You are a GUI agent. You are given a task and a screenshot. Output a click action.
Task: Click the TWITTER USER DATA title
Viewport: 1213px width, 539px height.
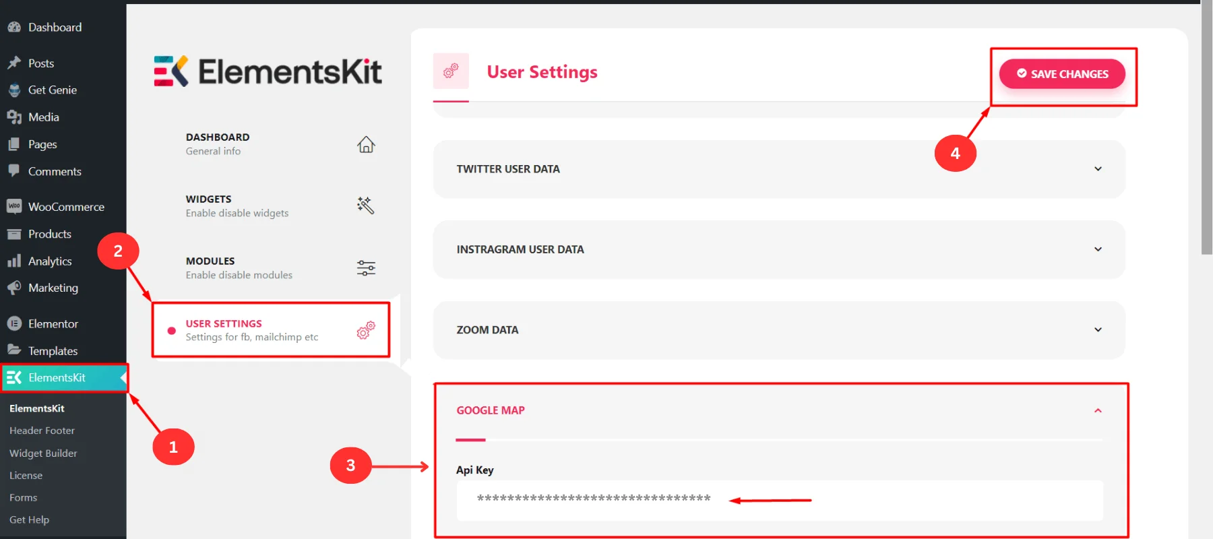pos(508,169)
